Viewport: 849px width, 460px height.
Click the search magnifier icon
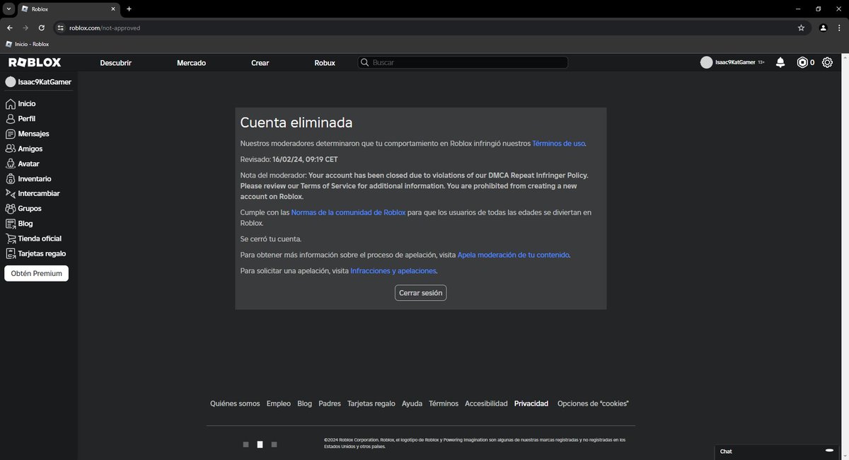(365, 62)
